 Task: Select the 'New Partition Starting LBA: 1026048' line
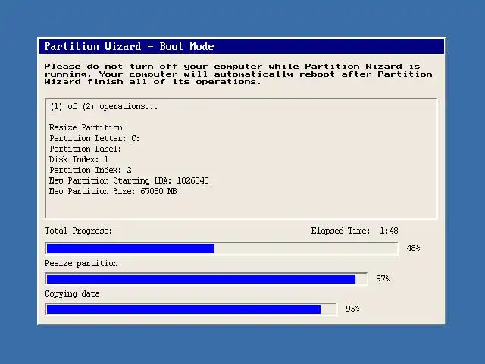point(129,180)
